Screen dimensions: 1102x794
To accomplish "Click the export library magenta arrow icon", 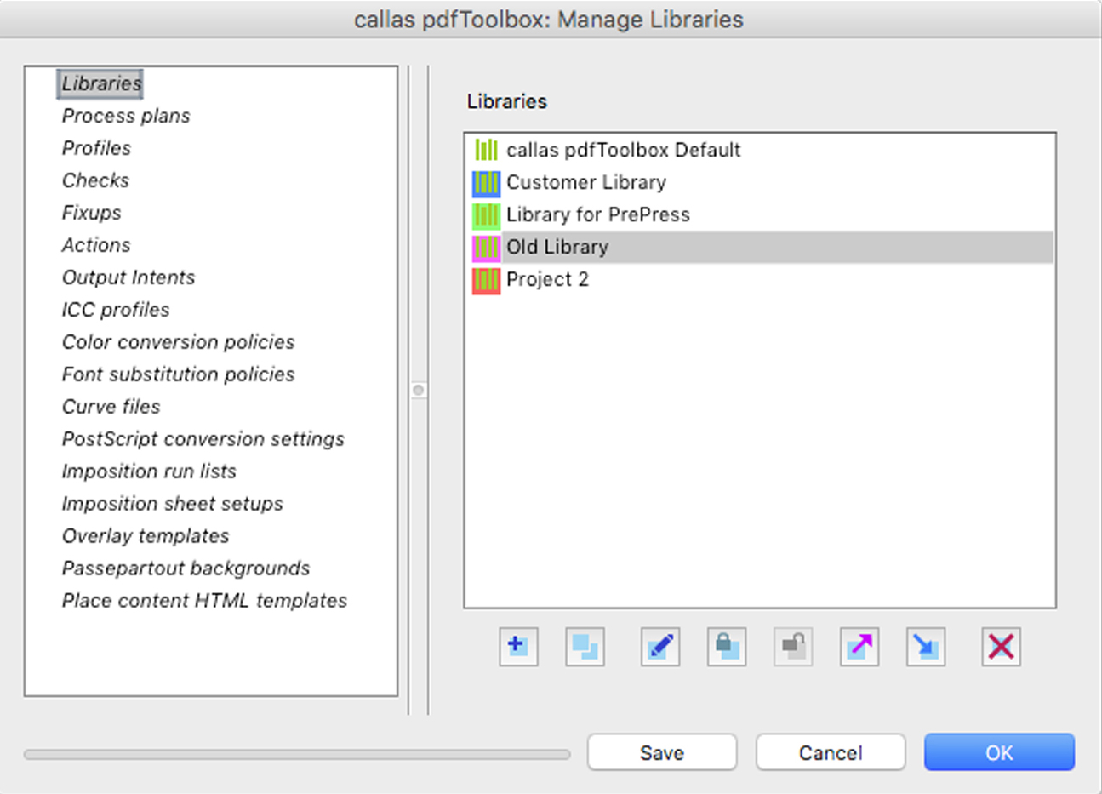I will 859,647.
